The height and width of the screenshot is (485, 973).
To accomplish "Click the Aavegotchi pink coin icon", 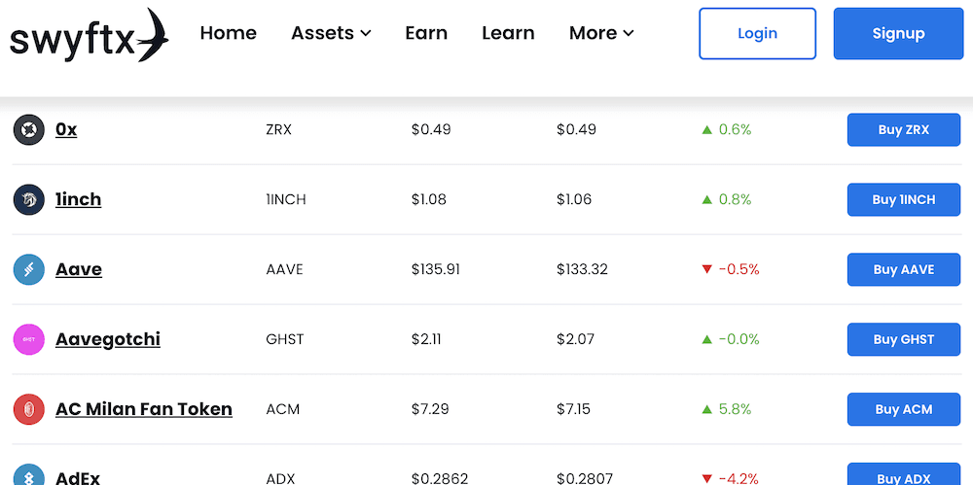I will pyautogui.click(x=29, y=339).
